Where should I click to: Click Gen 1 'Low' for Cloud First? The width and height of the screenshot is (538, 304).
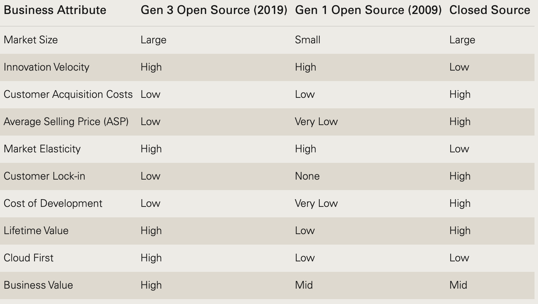(305, 258)
